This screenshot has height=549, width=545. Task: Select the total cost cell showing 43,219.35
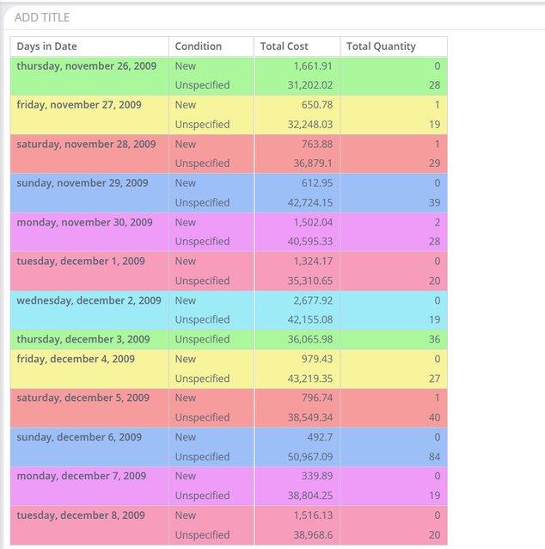(x=307, y=379)
